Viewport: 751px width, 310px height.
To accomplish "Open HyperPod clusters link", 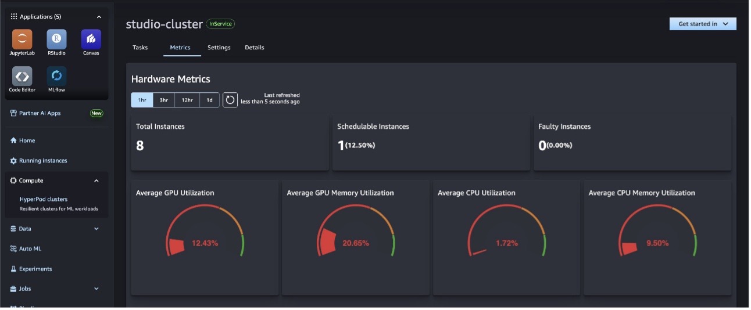I will 44,199.
